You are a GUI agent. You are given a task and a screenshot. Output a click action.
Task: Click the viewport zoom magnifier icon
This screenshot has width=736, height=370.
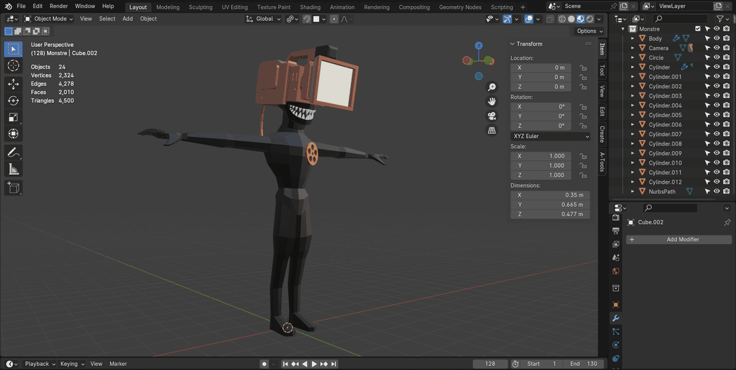pyautogui.click(x=491, y=88)
